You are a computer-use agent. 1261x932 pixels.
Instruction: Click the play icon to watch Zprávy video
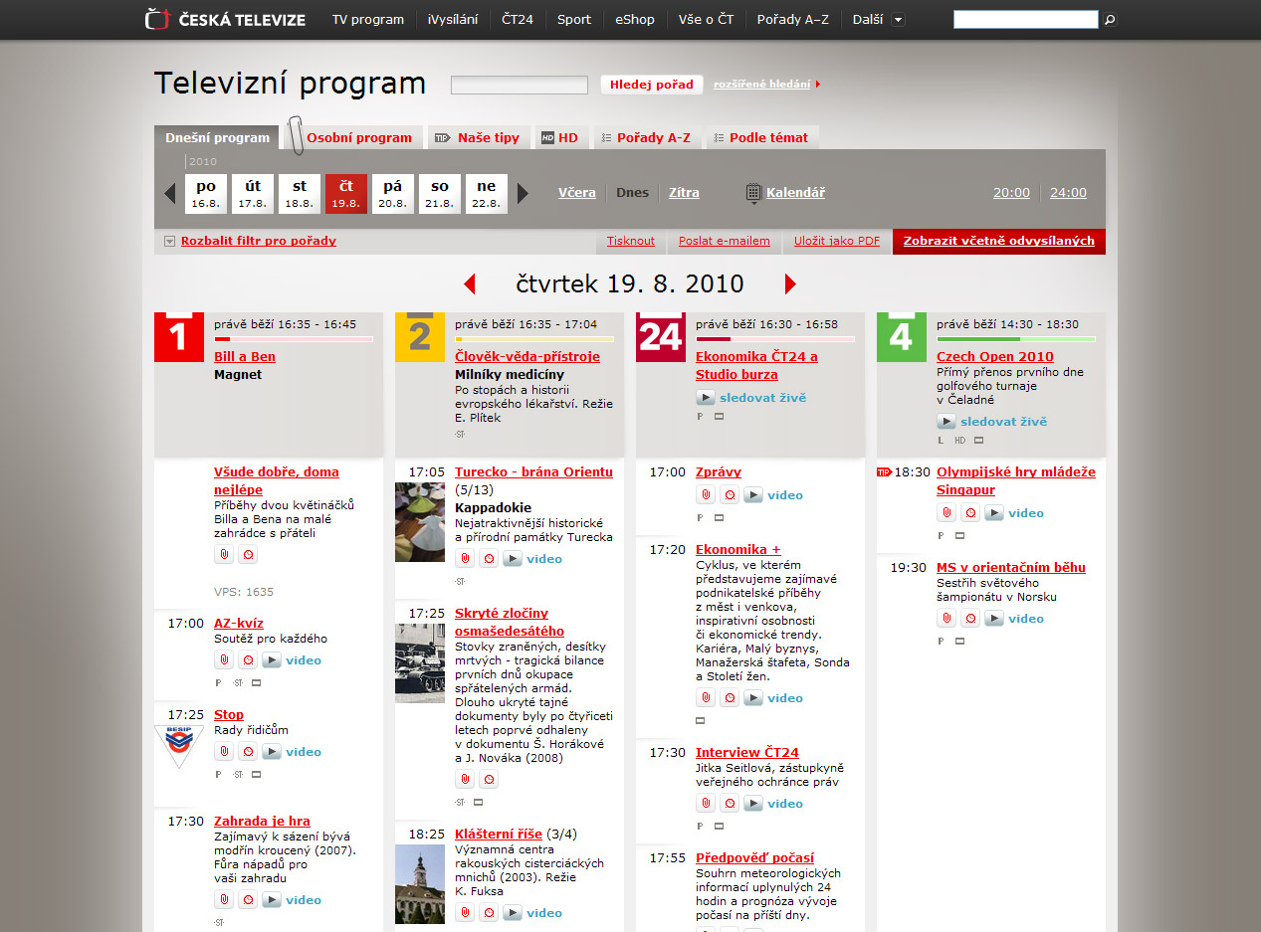753,494
